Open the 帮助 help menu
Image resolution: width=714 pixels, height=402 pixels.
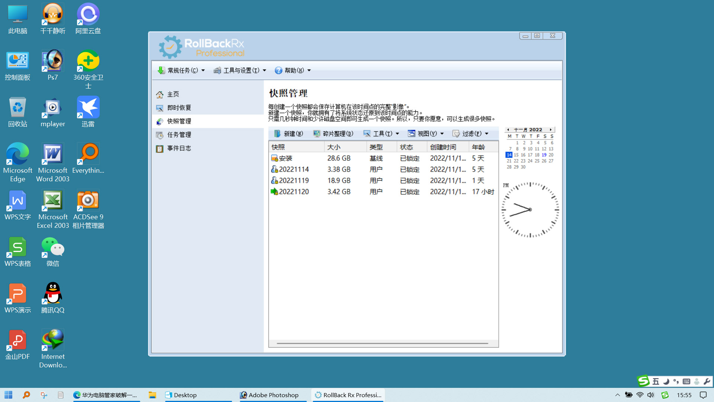293,70
